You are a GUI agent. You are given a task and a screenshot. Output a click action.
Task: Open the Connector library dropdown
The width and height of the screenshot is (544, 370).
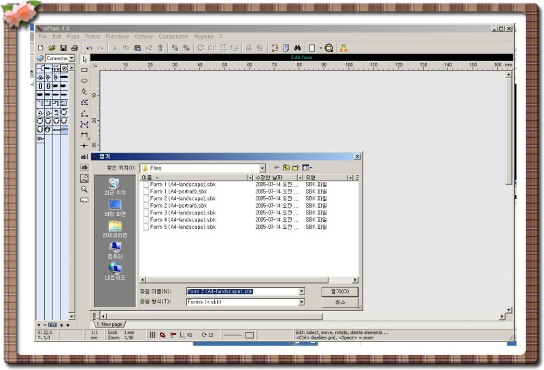[71, 58]
